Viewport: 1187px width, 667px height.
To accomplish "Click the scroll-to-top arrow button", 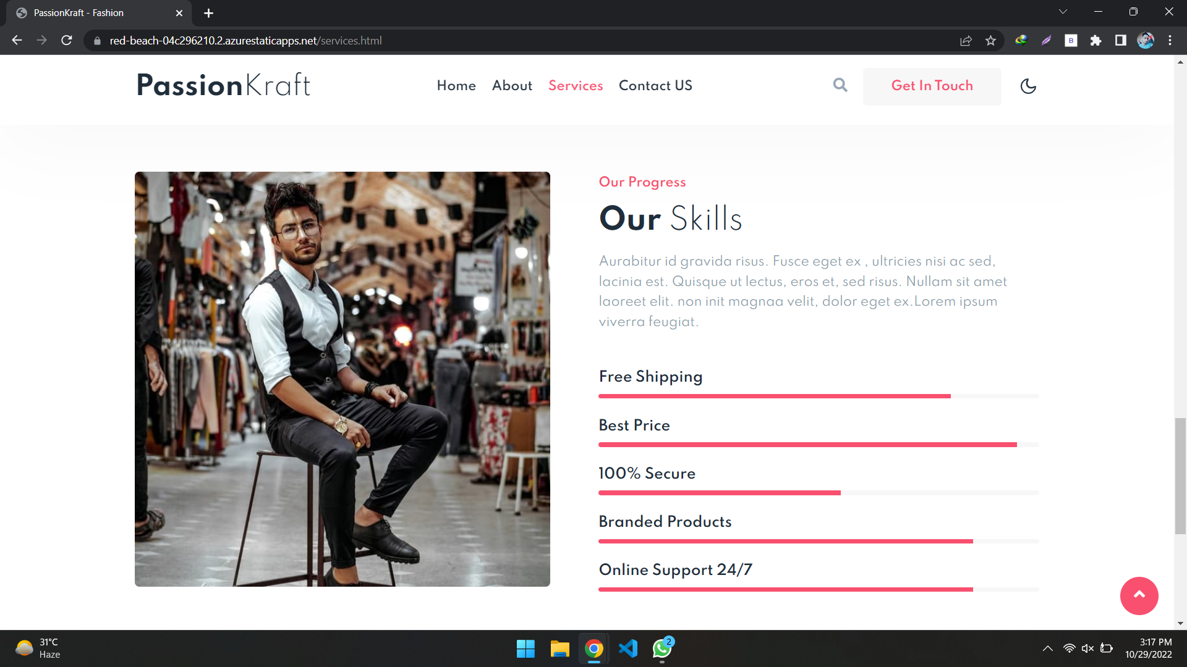I will pos(1139,595).
